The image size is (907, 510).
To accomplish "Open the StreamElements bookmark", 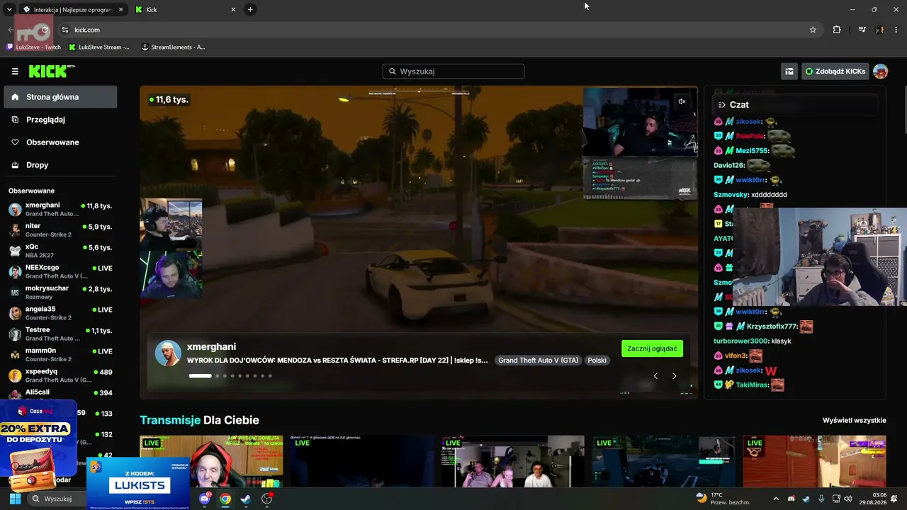I will coord(173,47).
